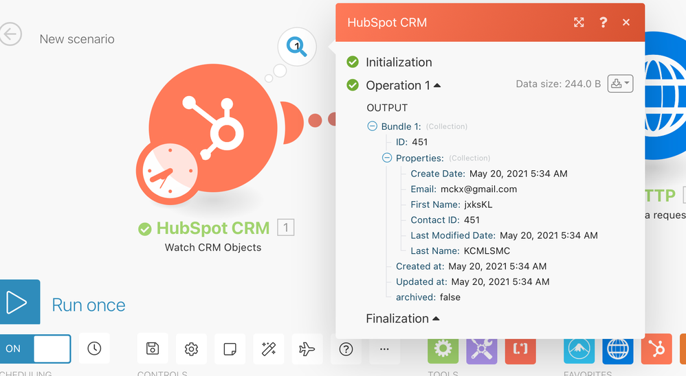Screen dimensions: 686x376
Task: Open help in HubSpot CRM panel header
Action: coord(603,22)
